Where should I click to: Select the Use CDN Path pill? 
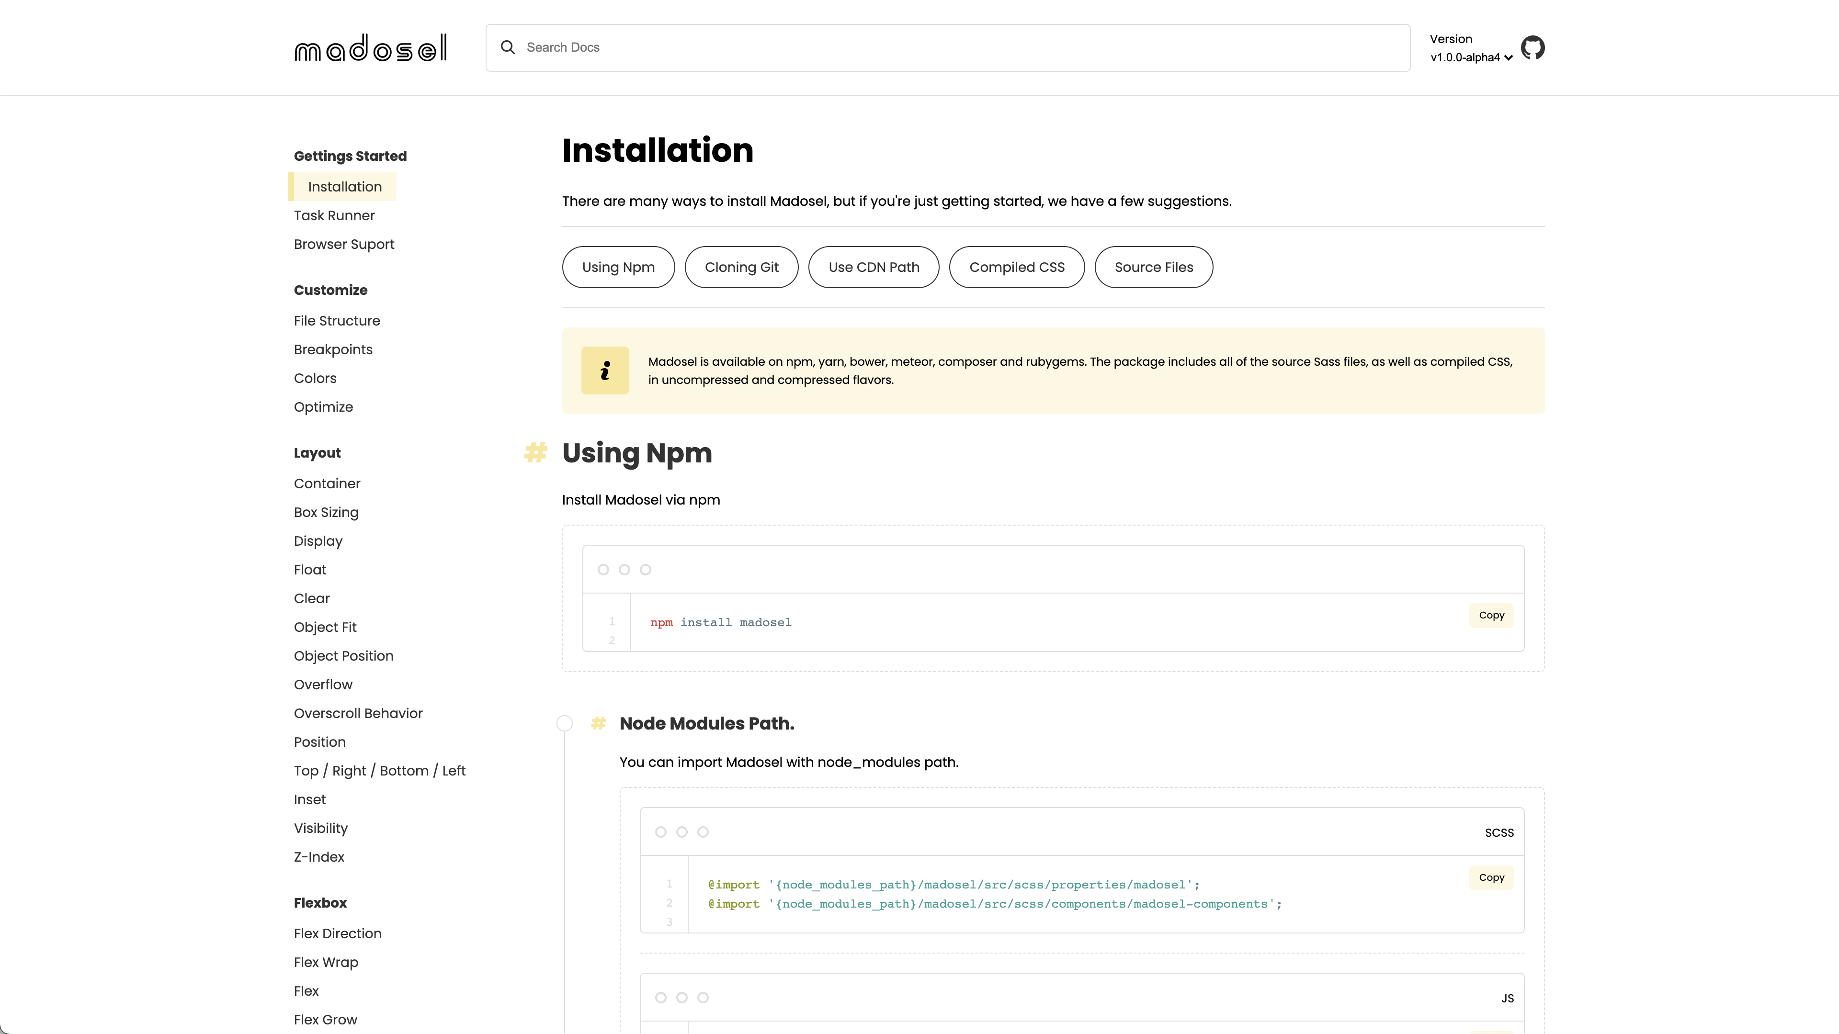coord(873,267)
